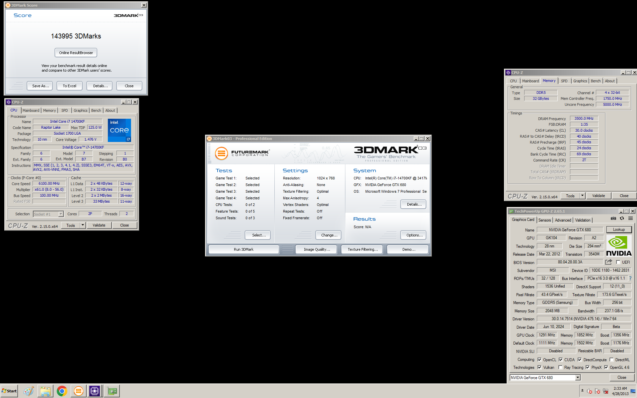This screenshot has width=637, height=398.
Task: Open the Advanced tab in GPU-Z
Action: [x=563, y=220]
